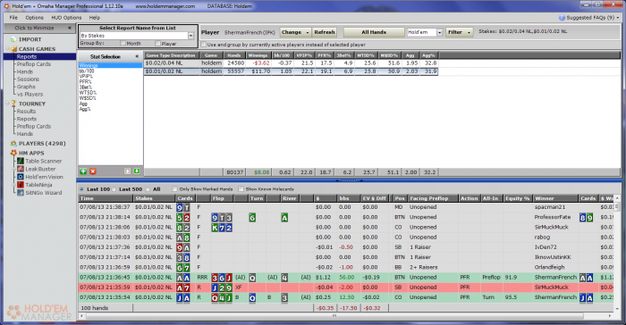Viewport: 626px width, 325px height.
Task: Collapse the Tourney tree node
Action: 7,104
